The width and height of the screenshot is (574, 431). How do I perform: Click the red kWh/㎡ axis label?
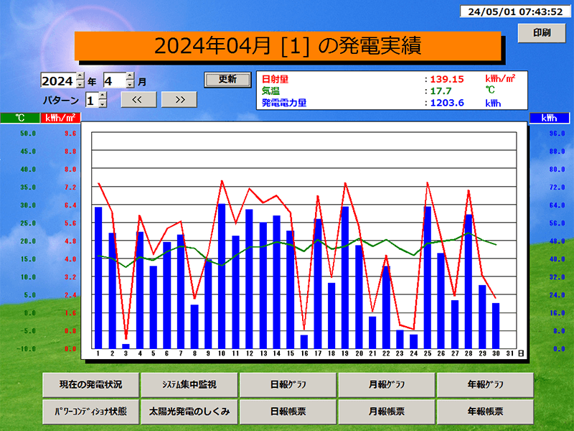tap(60, 118)
